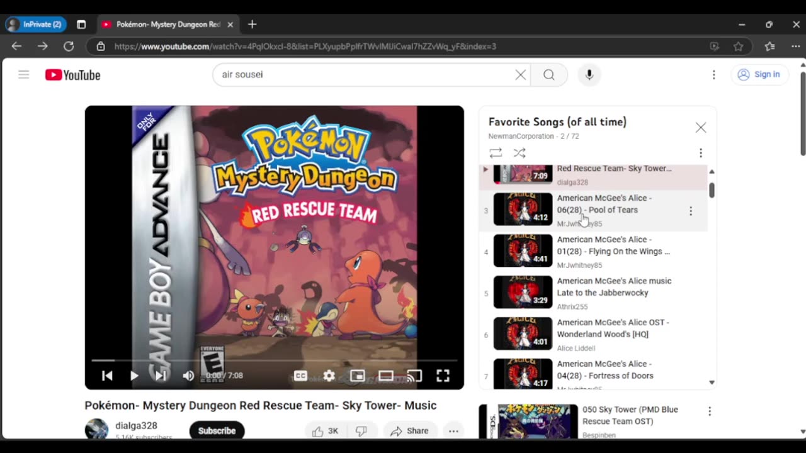The image size is (806, 453).
Task: Add this page to favorites star
Action: coord(739,46)
